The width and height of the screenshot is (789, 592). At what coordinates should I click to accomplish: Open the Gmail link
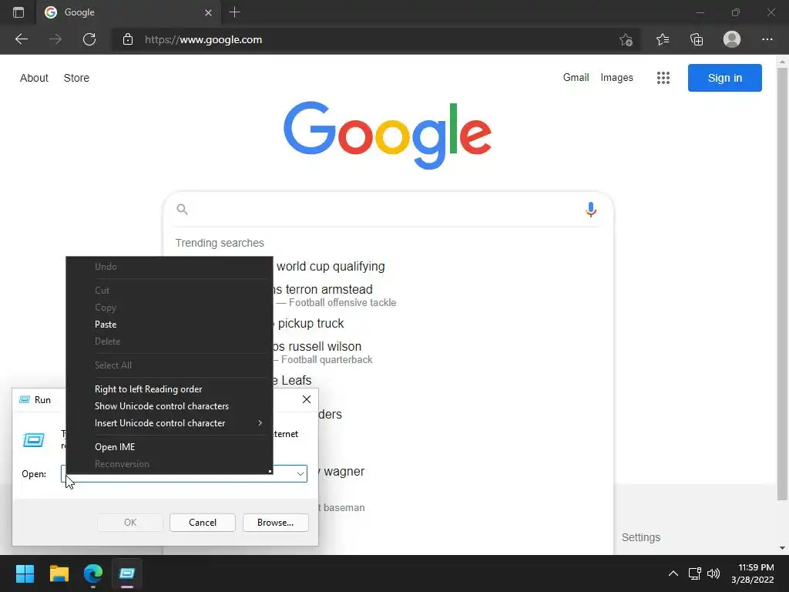[576, 78]
